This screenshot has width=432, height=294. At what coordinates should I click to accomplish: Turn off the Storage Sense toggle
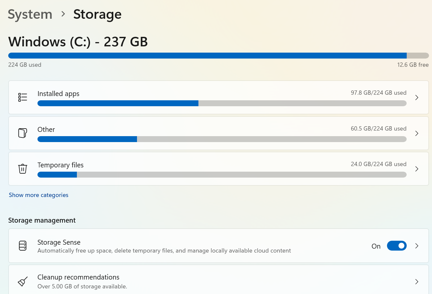397,246
